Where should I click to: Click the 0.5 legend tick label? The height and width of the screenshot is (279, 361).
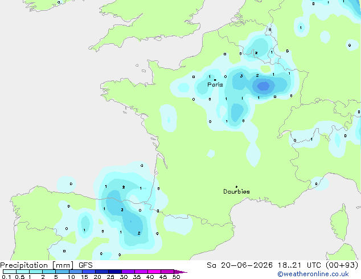click(19, 277)
